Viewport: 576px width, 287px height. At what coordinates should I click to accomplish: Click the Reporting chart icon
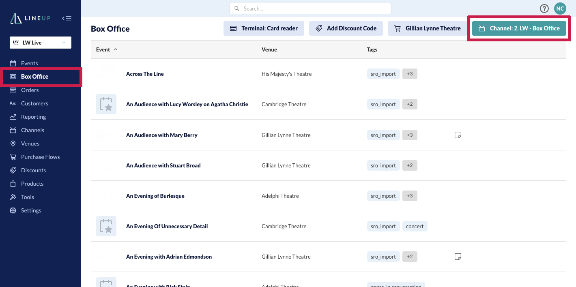pyautogui.click(x=13, y=117)
